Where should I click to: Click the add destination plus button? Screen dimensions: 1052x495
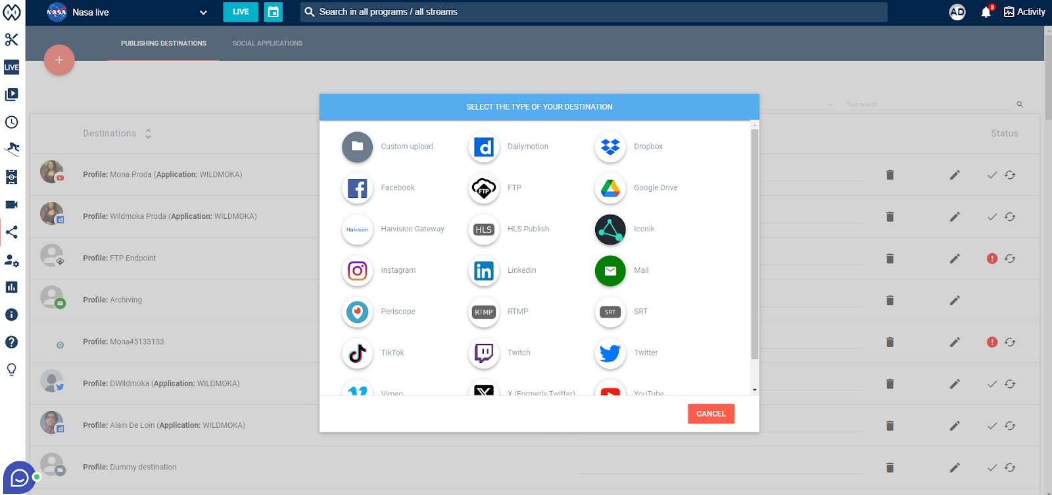[59, 60]
